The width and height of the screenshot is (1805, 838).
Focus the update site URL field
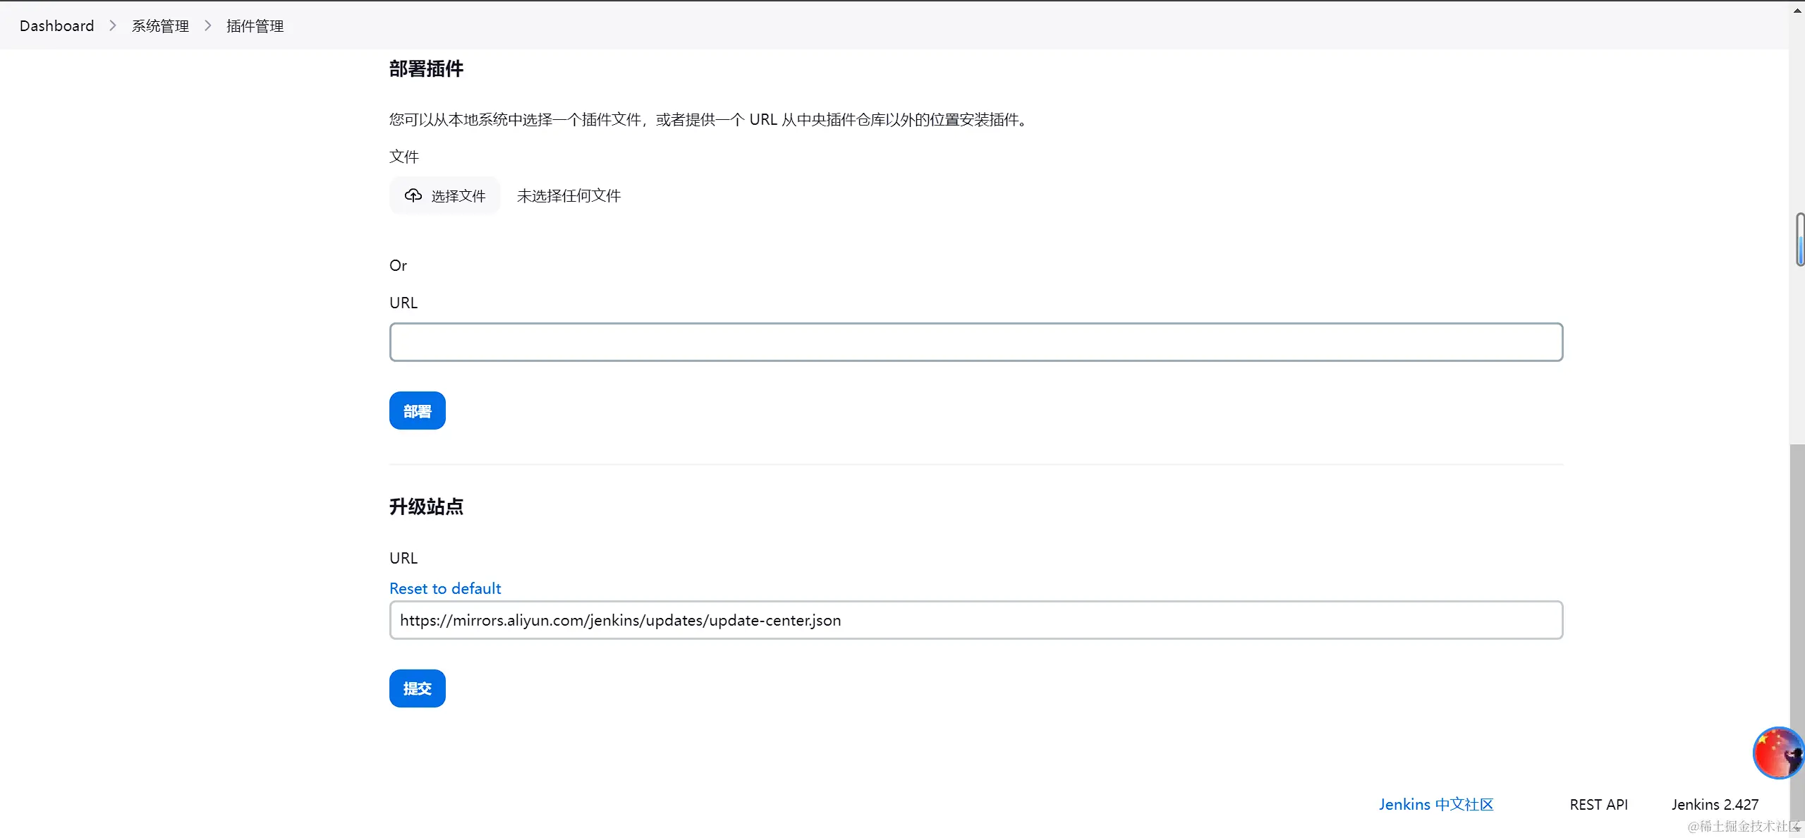[x=976, y=620]
